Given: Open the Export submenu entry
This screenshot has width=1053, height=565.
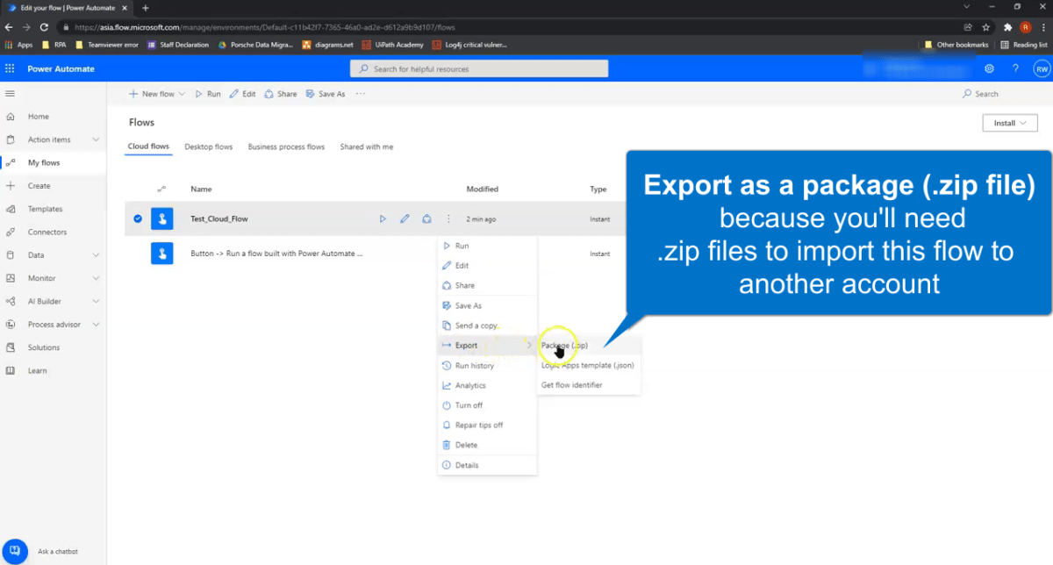Looking at the screenshot, I should (x=487, y=346).
